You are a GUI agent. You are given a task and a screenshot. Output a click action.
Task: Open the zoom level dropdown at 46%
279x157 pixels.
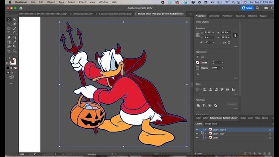point(31,154)
